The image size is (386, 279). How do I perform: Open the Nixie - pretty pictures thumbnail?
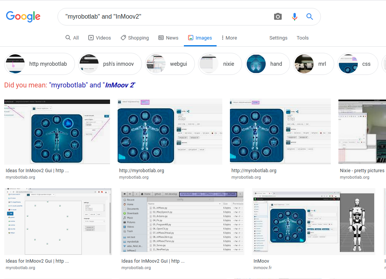click(x=362, y=132)
